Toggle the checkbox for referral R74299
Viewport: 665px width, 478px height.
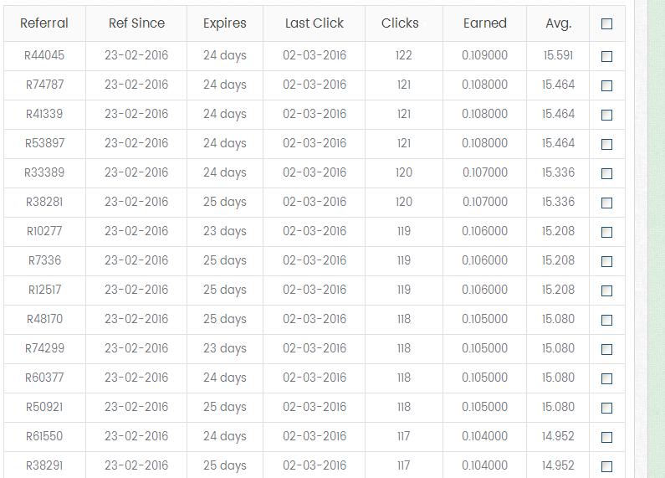(607, 349)
